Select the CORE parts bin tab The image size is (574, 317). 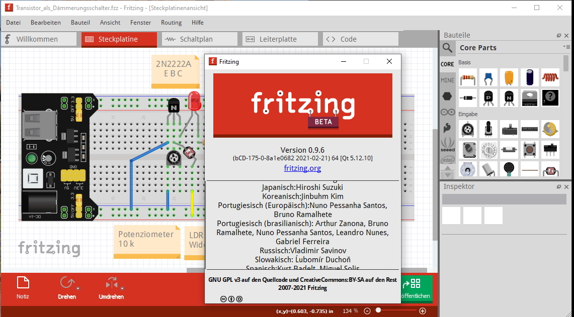447,64
